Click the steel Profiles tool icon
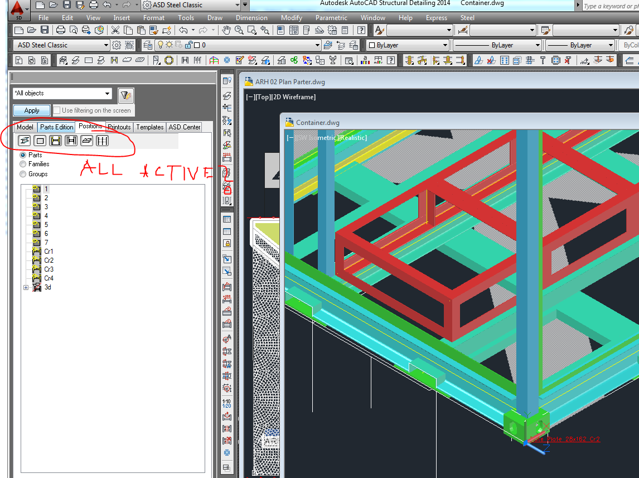 tap(75, 60)
